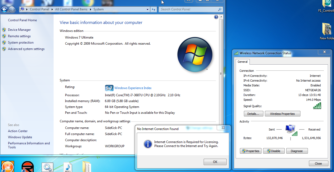
Task: Select the General tab in Wireless Status
Action: [x=243, y=62]
